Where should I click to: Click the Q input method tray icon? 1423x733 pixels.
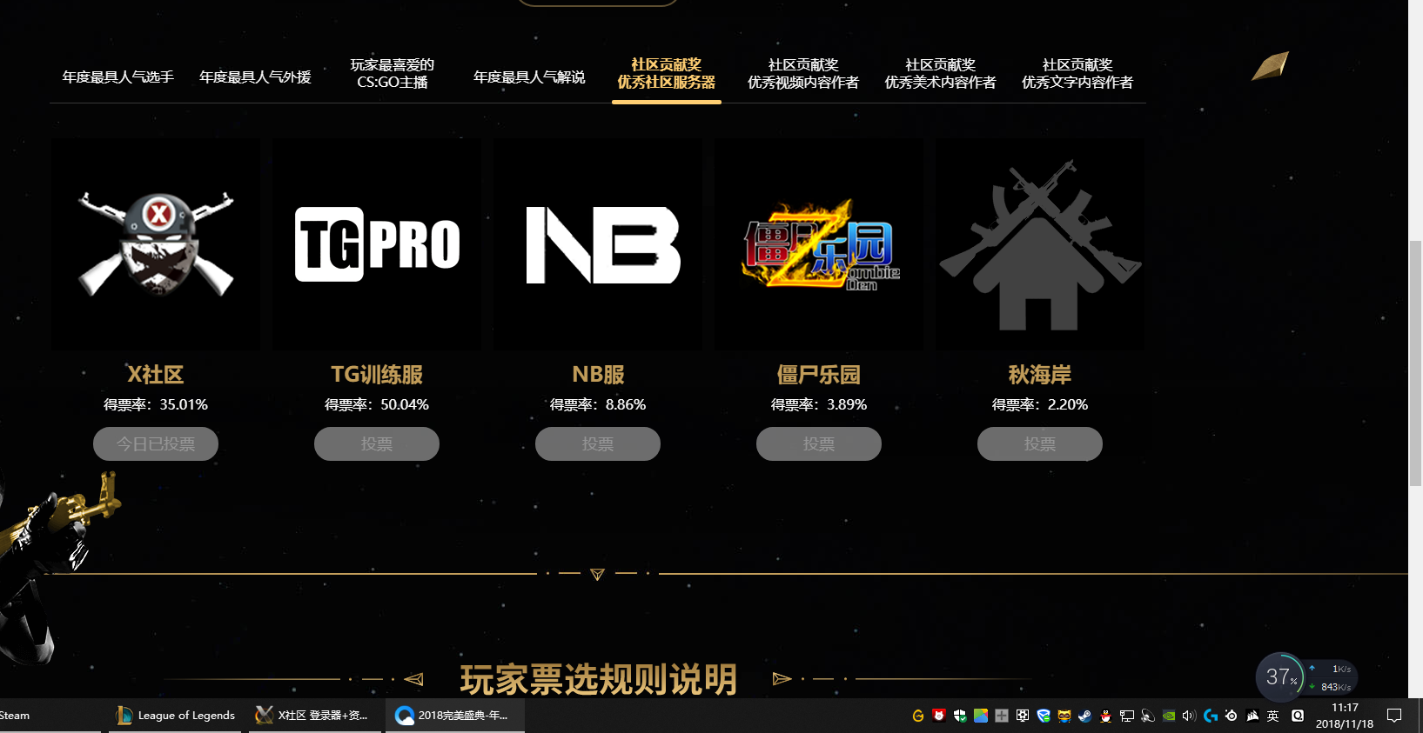pyautogui.click(x=1298, y=716)
